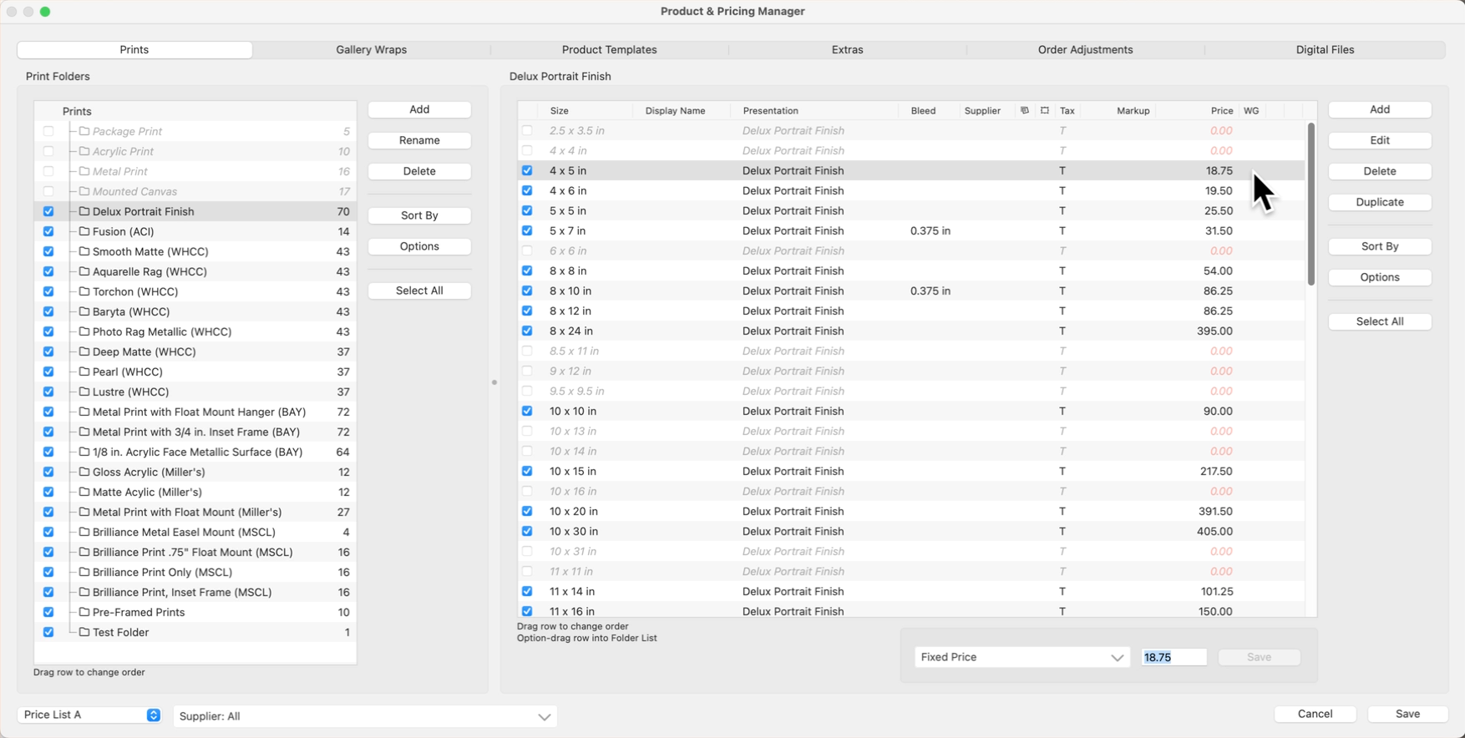Click the Test Folder folder icon
The width and height of the screenshot is (1465, 738).
(84, 632)
